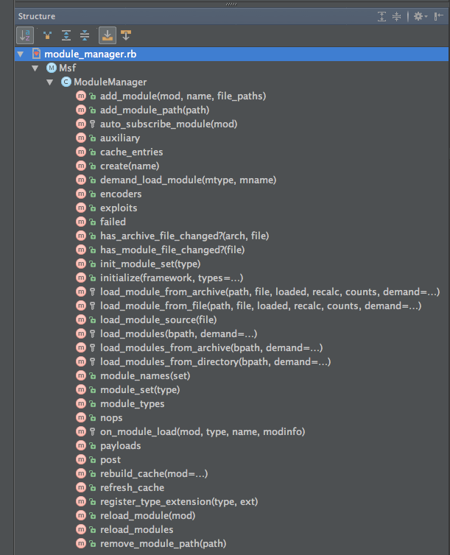450x555 pixels.
Task: Click the Ruby file icon of module_manager.rb
Action: click(x=36, y=54)
